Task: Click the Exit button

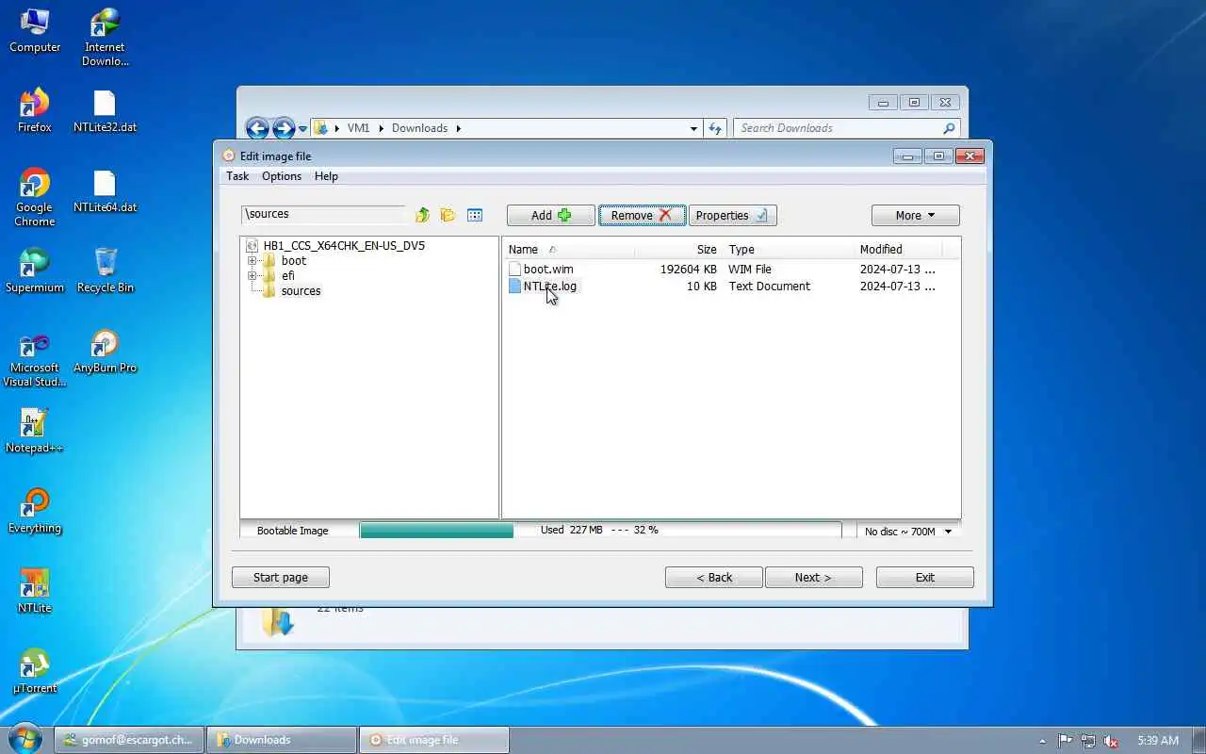Action: pyautogui.click(x=925, y=578)
